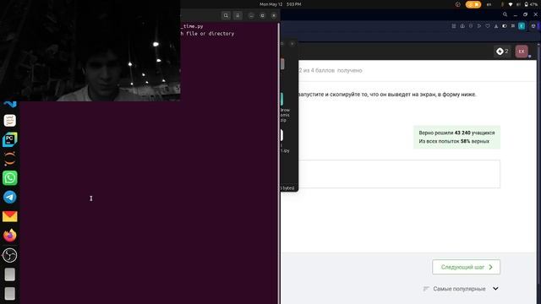The height and width of the screenshot is (304, 541).
Task: Click the Wi-Fi icon in top bar
Action: 511,4
